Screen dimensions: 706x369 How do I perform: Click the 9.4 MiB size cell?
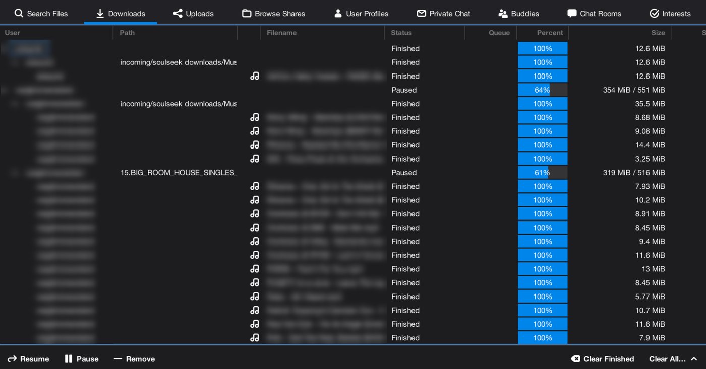[x=652, y=241]
